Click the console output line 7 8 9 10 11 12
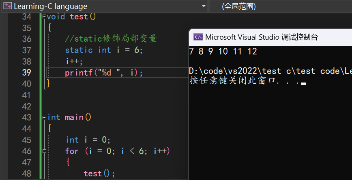This screenshot has width=352, height=180. (223, 51)
